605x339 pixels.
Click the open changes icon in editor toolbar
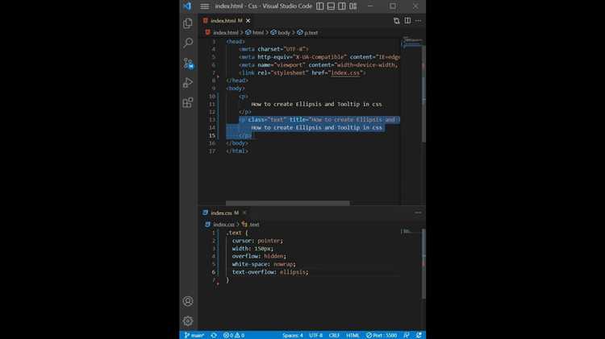coord(395,20)
